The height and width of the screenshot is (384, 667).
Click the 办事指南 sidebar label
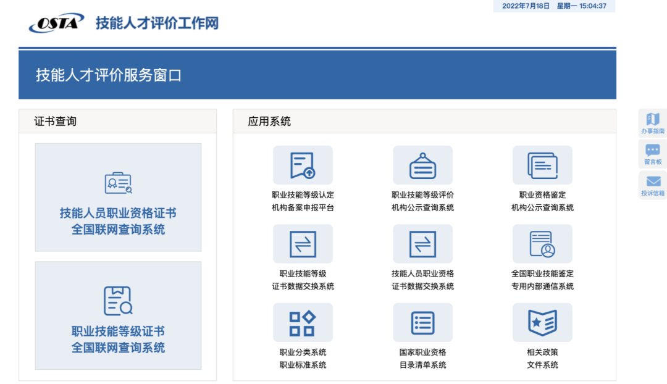[x=653, y=131]
